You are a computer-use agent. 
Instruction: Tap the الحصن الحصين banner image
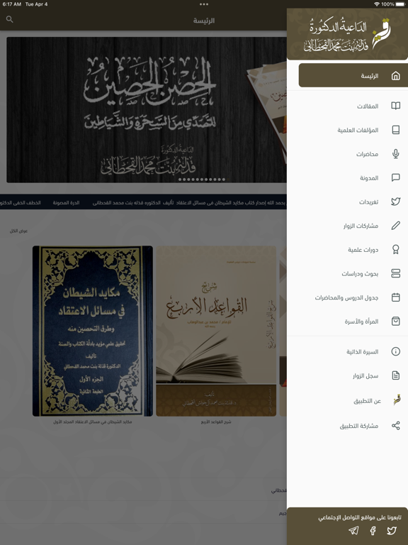(147, 109)
